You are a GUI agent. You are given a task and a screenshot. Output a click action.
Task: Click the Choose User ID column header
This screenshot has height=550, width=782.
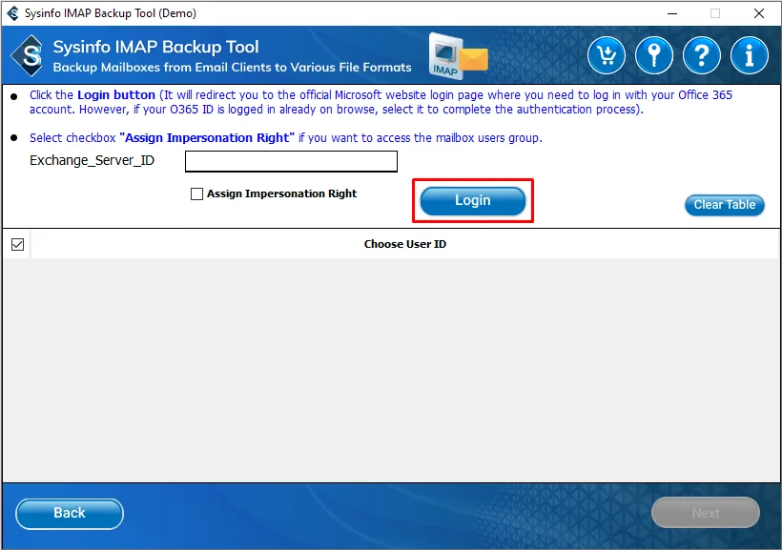tap(405, 244)
